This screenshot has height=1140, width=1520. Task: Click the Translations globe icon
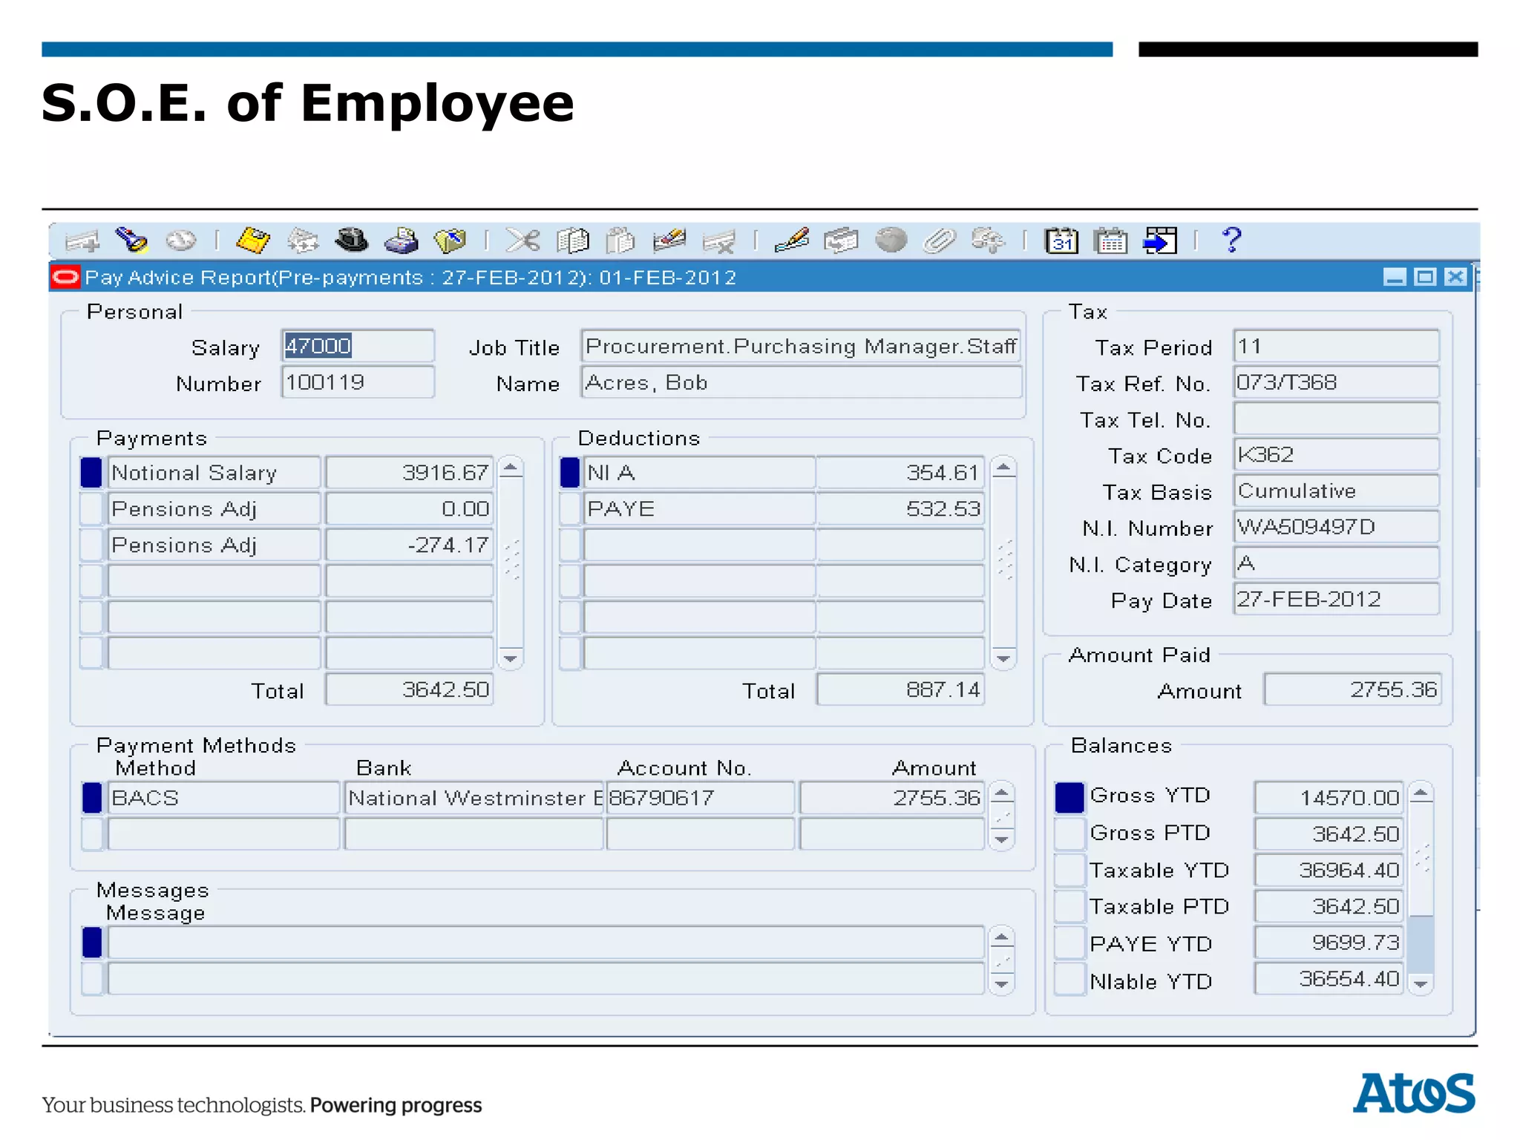coord(891,240)
